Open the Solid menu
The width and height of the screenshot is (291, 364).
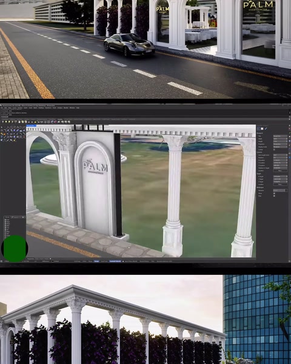[x=25, y=108]
